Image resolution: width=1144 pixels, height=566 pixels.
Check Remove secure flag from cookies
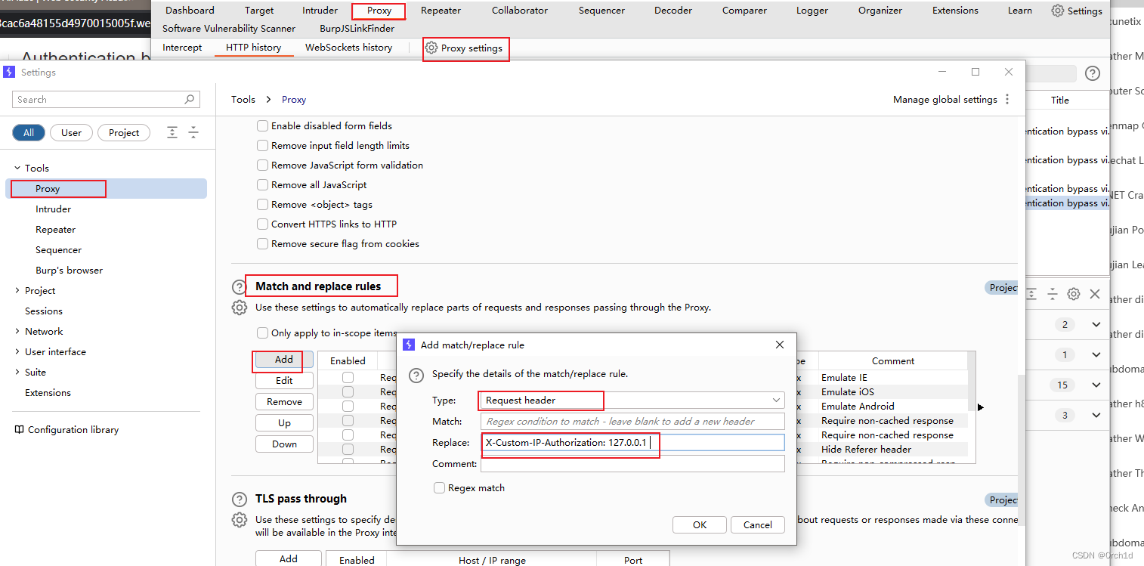tap(263, 244)
